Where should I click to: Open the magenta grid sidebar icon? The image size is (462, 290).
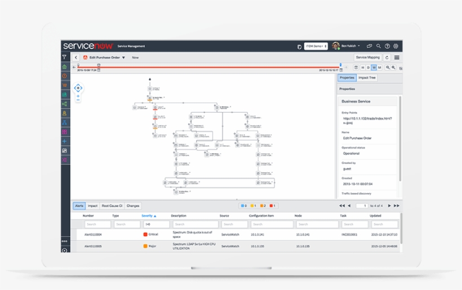point(64,132)
